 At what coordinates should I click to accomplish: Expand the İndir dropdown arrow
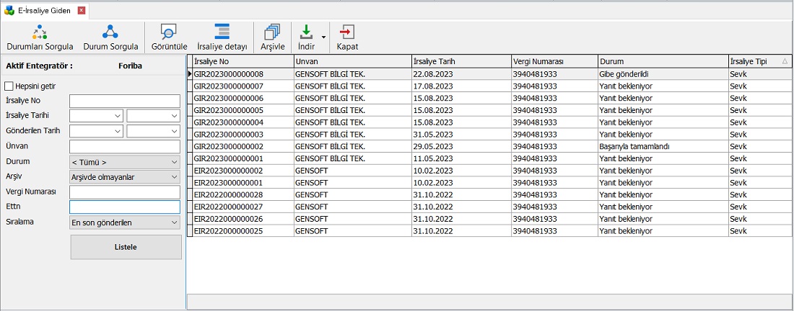pyautogui.click(x=323, y=37)
